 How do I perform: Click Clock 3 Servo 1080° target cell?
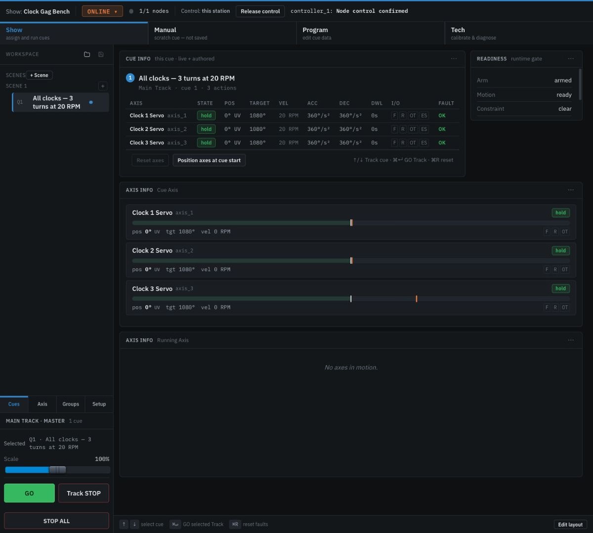[x=257, y=143]
